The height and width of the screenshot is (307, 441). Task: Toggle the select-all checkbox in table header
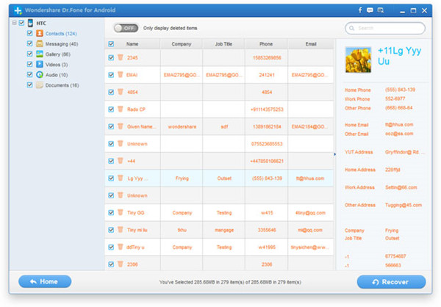tap(111, 44)
